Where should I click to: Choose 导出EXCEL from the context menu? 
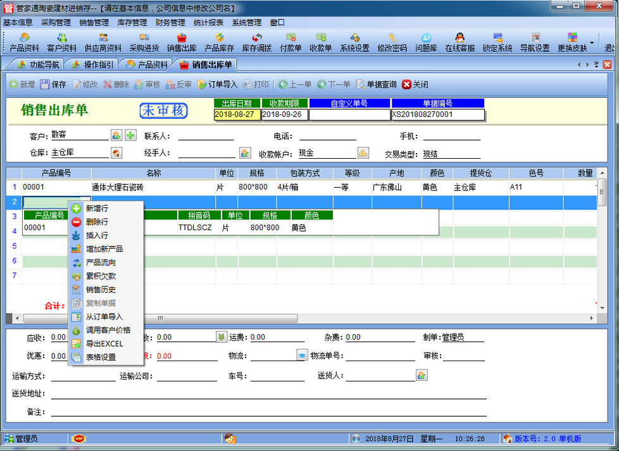(x=104, y=343)
